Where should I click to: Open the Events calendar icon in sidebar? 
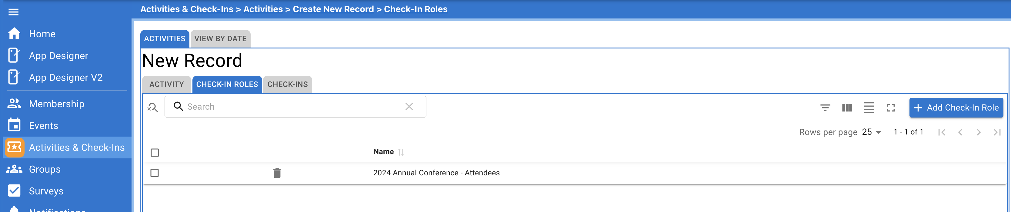(14, 125)
